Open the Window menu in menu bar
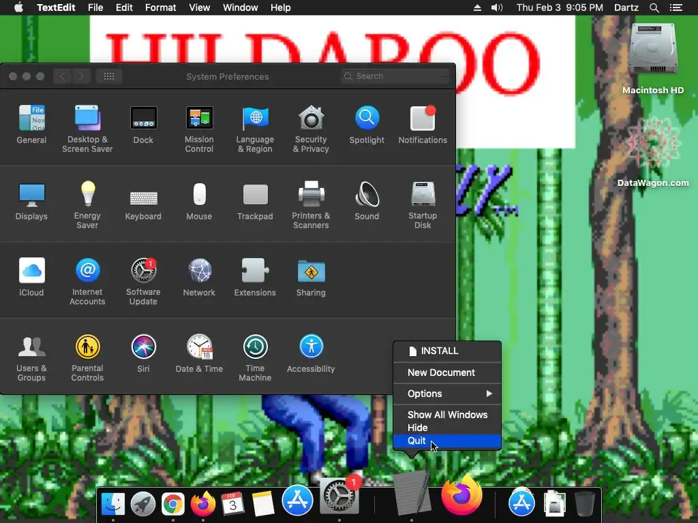Screen dimensions: 698x523 coord(241,7)
